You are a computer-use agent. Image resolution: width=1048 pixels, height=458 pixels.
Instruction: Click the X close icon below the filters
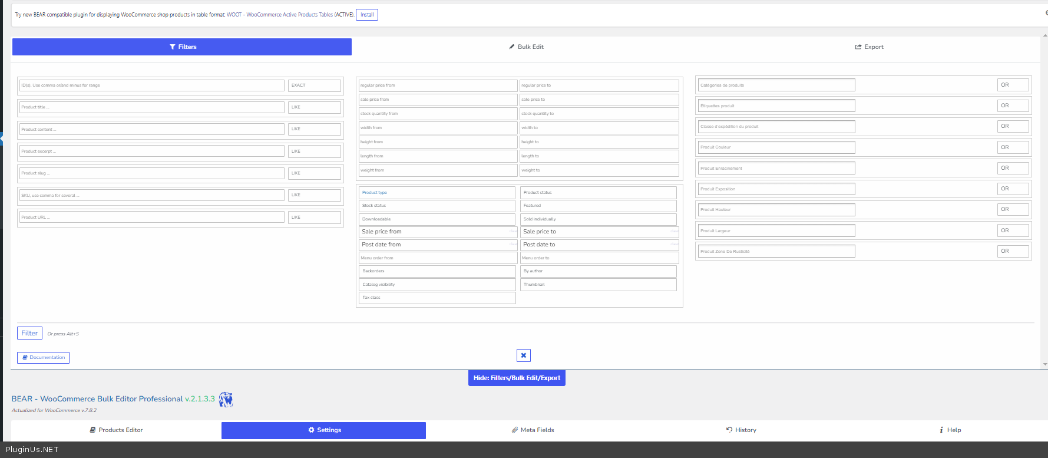523,355
